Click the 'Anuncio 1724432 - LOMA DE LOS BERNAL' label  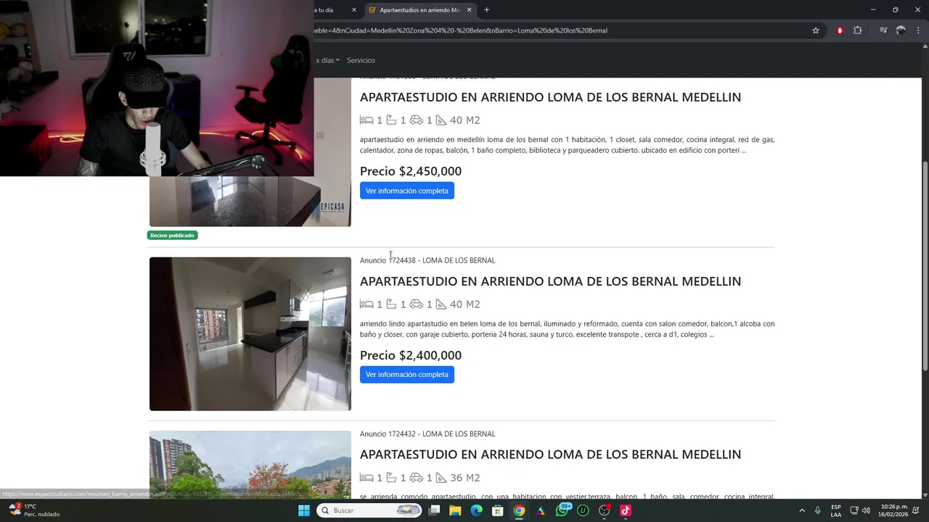point(427,434)
